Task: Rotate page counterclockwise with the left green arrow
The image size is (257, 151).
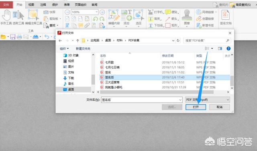Action: point(95,19)
